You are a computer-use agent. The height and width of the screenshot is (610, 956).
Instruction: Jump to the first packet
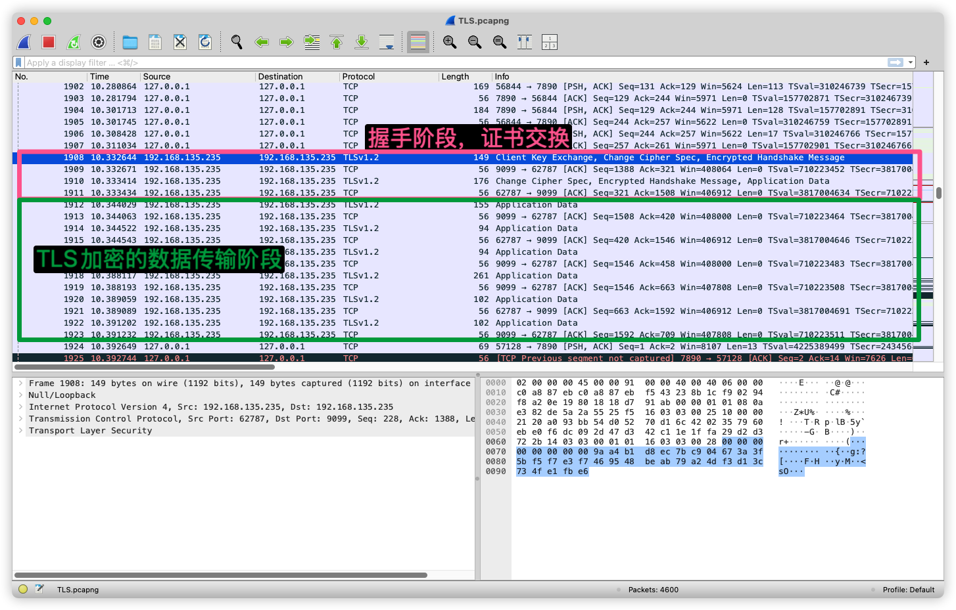[x=337, y=43]
